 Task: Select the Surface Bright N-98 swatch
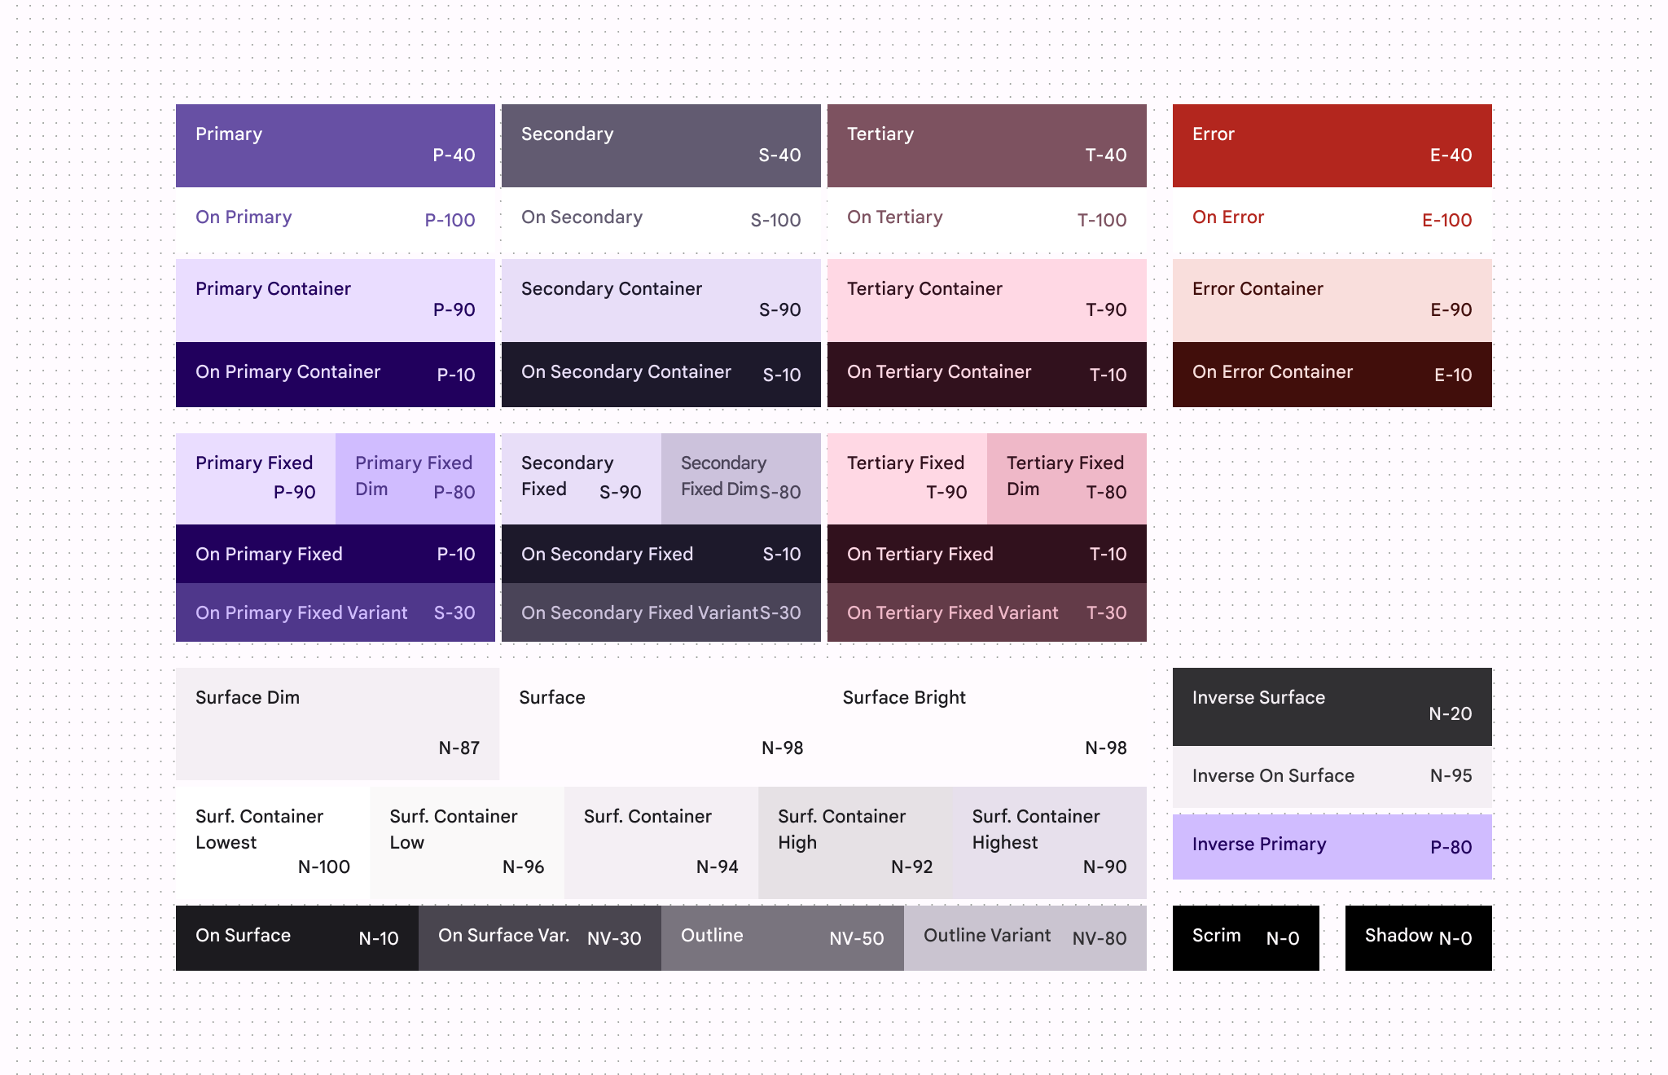[984, 723]
